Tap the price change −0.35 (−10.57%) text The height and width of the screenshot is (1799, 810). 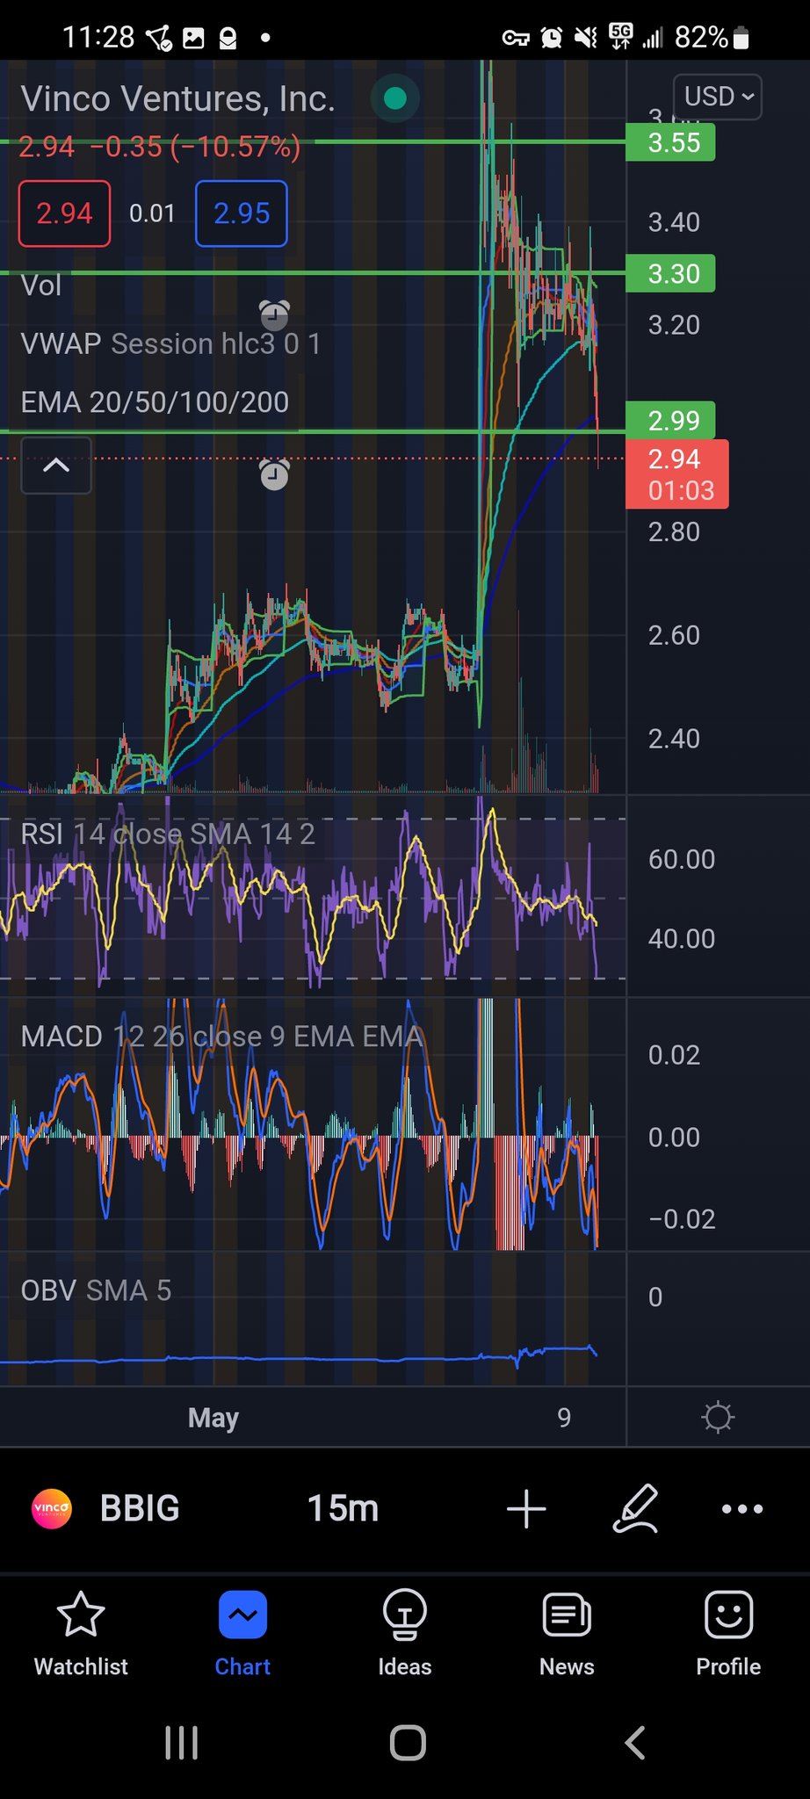[196, 146]
